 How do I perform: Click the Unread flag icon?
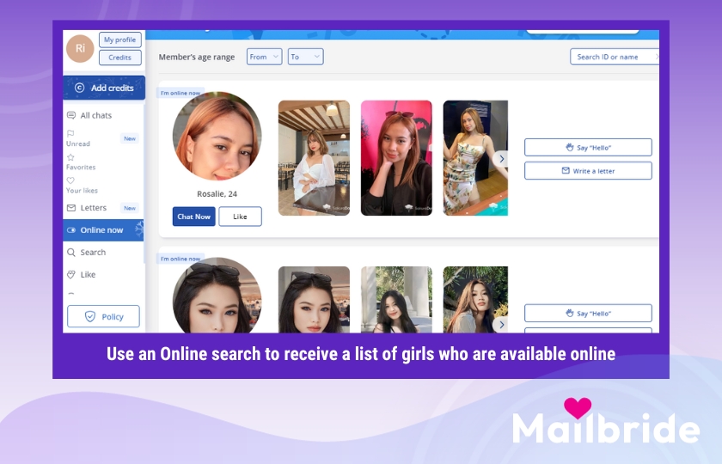coord(70,133)
